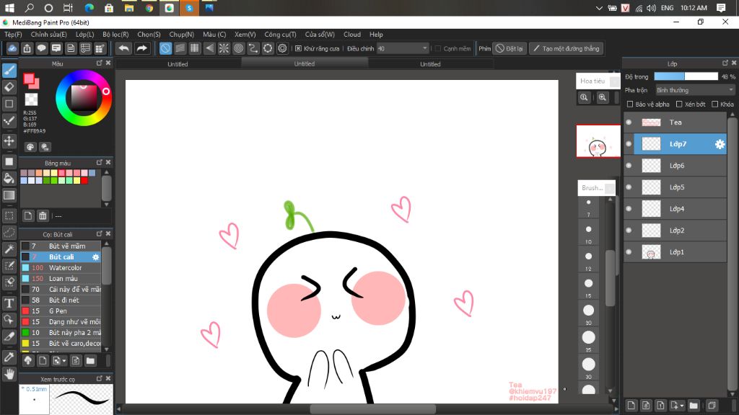
Task: Select the Watercolor brush in brush list
Action: pos(65,267)
